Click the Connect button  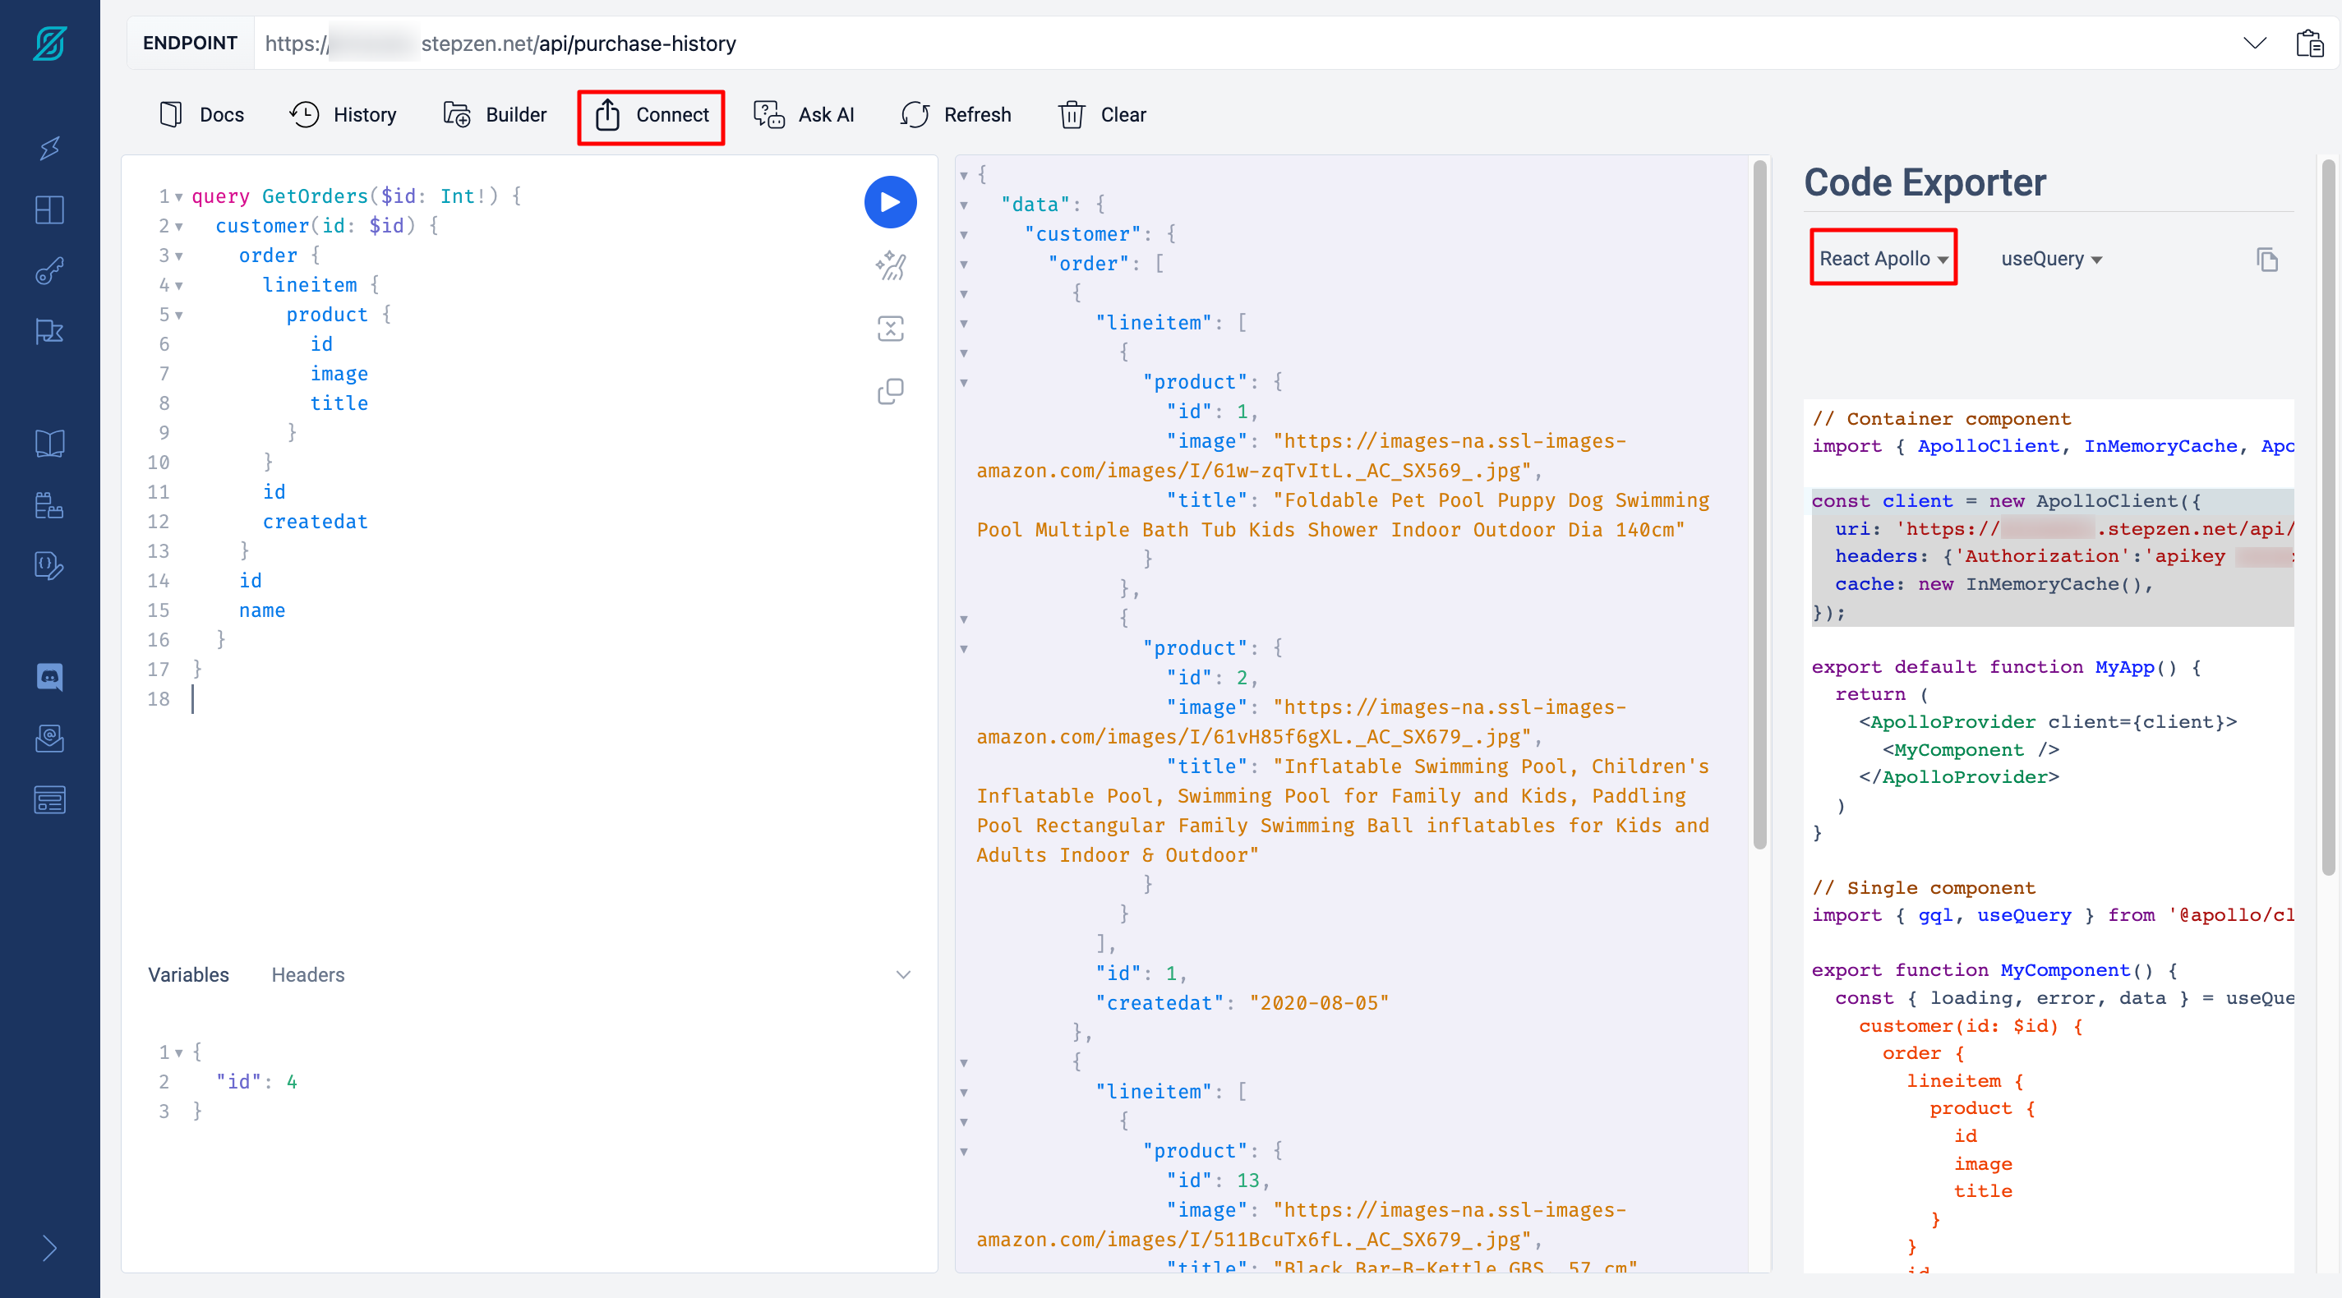click(651, 114)
